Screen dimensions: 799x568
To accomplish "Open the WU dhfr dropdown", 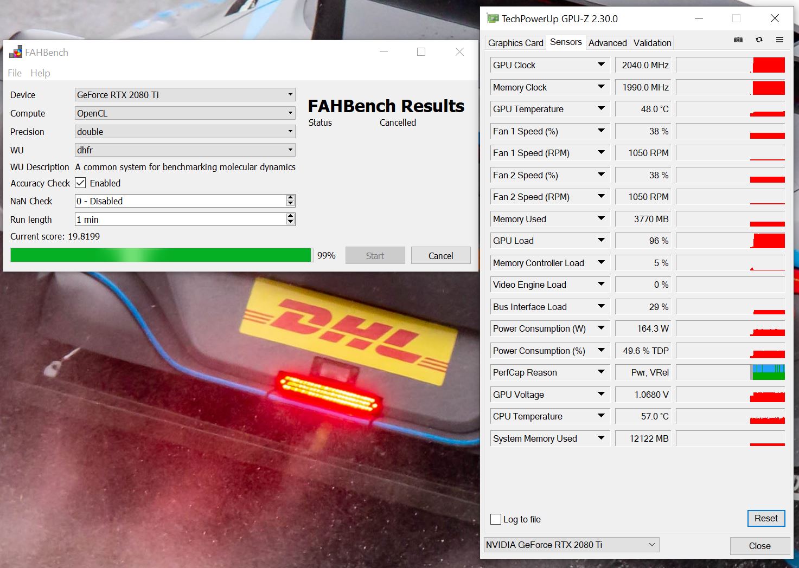I will tap(185, 150).
